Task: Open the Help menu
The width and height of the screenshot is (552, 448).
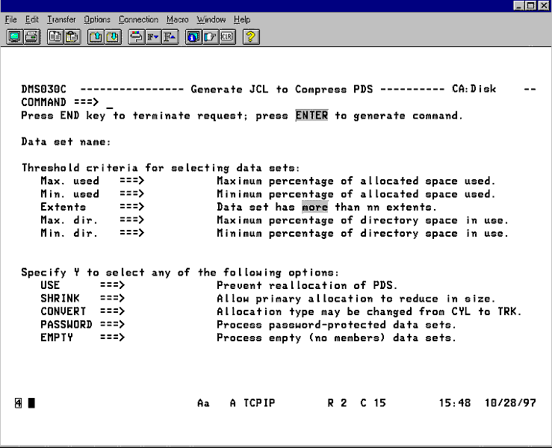Action: [242, 19]
